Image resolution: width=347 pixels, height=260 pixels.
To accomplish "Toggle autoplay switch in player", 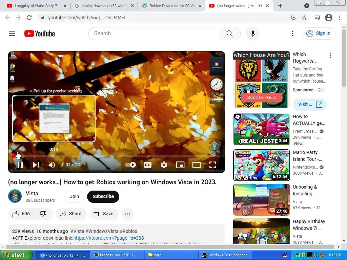I will tap(130, 165).
